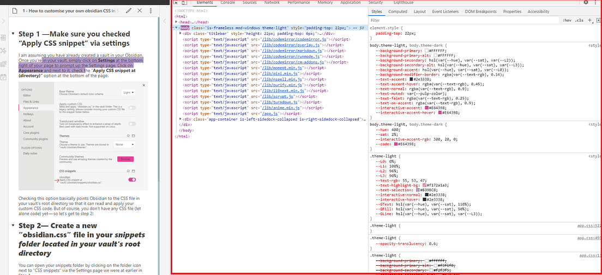
Task: Open the /lib/i18next.min.js script link
Action: pos(282,91)
